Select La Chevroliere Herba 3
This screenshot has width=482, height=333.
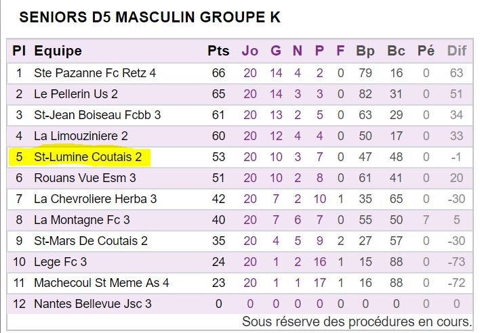[x=96, y=199]
